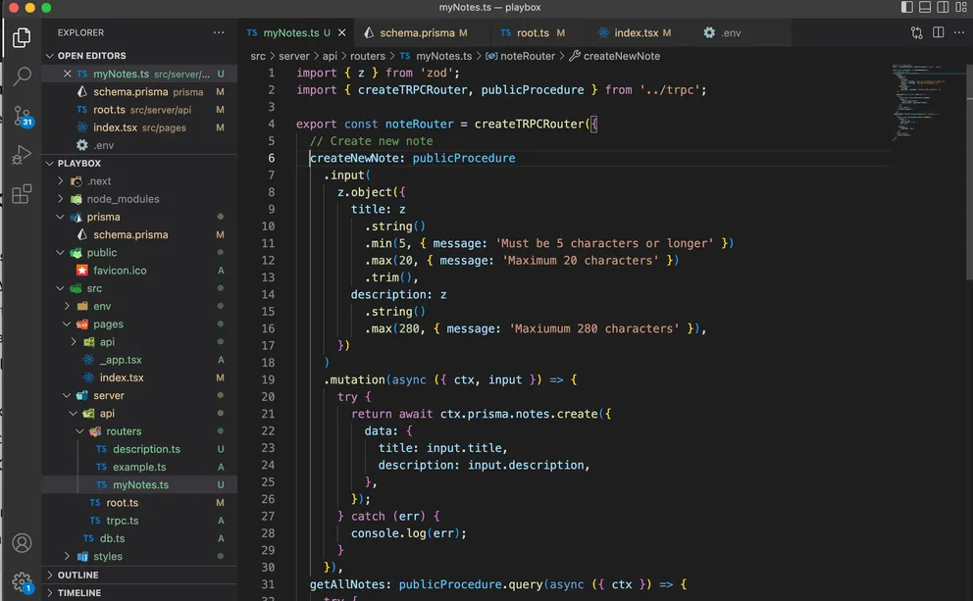Customize layout from title bar icon
The image size is (973, 601).
pyautogui.click(x=960, y=8)
